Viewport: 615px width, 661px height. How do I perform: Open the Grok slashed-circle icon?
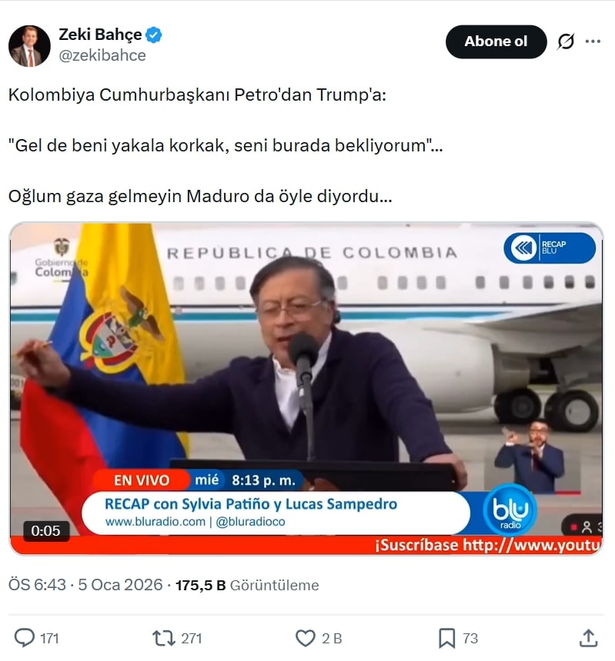[566, 42]
